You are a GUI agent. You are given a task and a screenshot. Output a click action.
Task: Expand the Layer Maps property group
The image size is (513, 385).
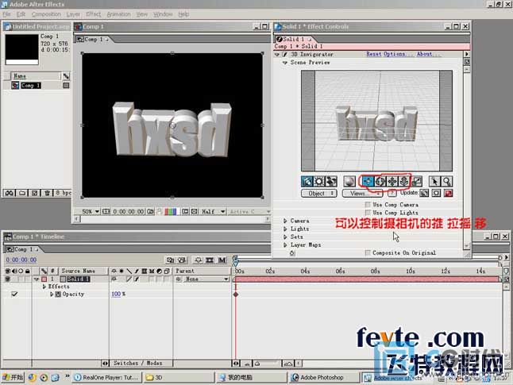(285, 245)
